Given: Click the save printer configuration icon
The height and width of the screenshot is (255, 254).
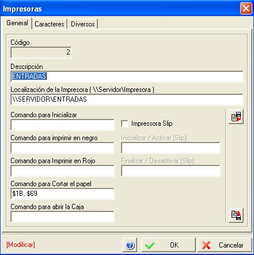Looking at the screenshot, I should pyautogui.click(x=236, y=215).
